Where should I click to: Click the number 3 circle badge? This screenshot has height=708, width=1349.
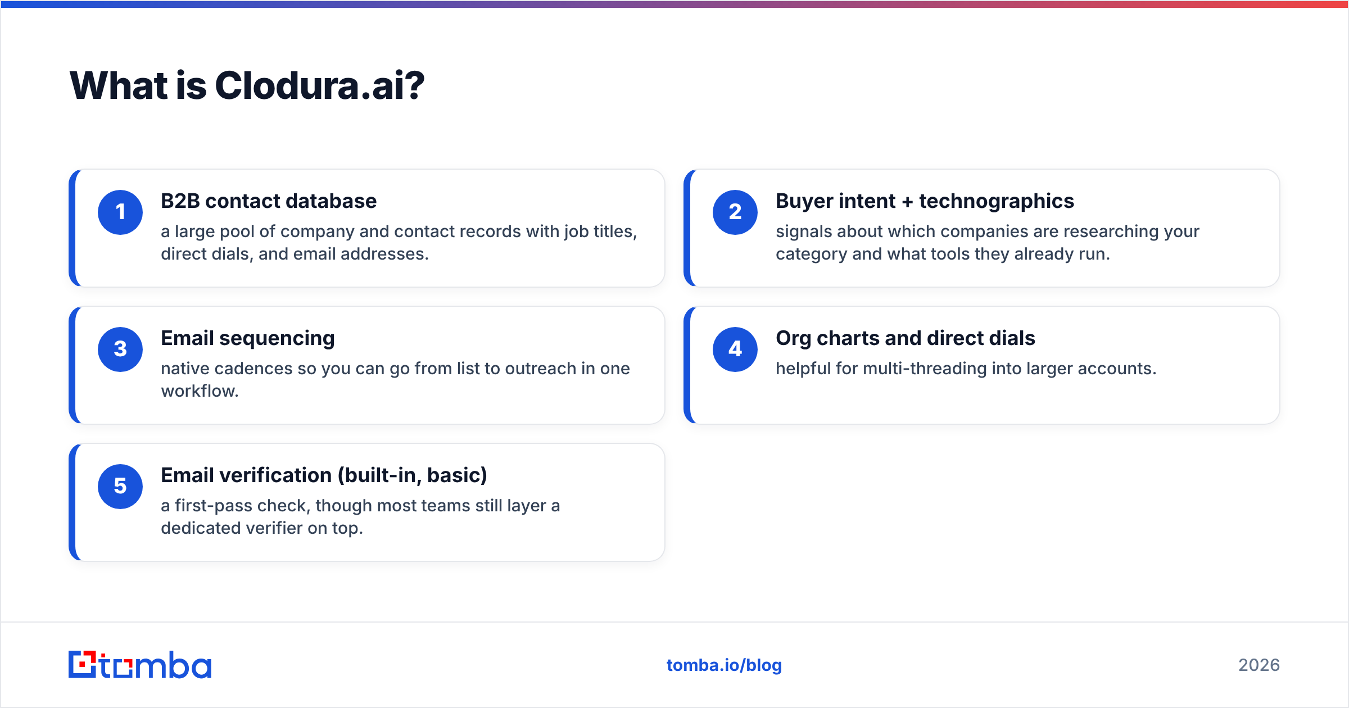(x=120, y=350)
